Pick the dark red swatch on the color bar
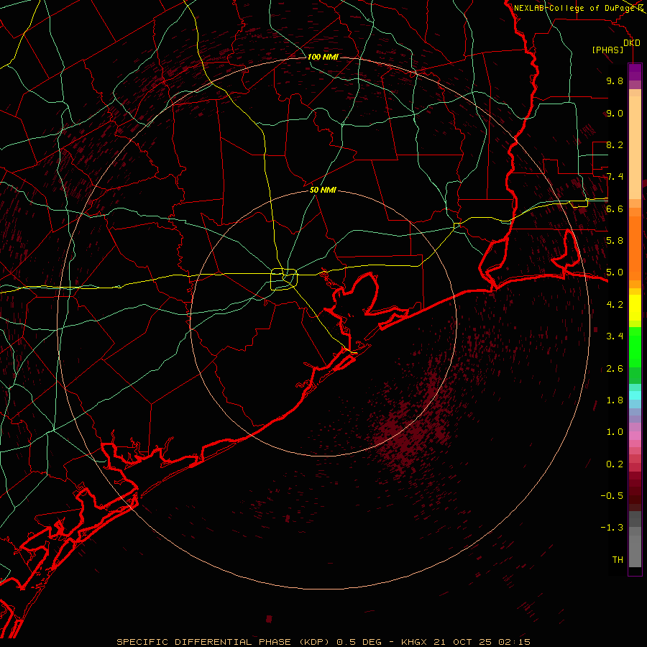The image size is (647, 647). [635, 491]
